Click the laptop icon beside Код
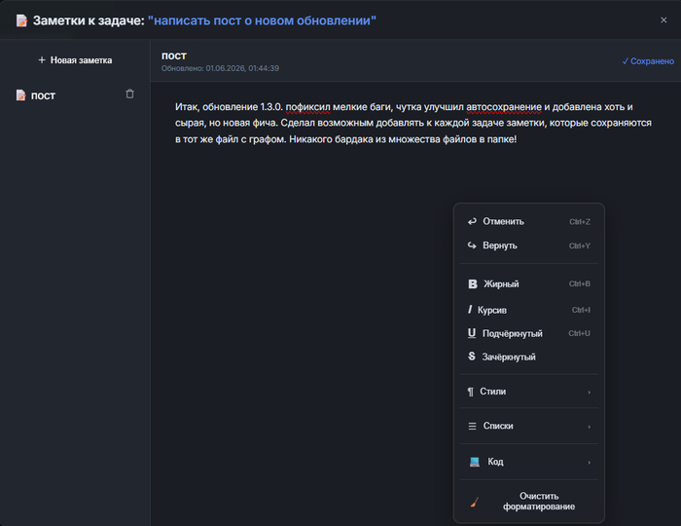 click(475, 462)
